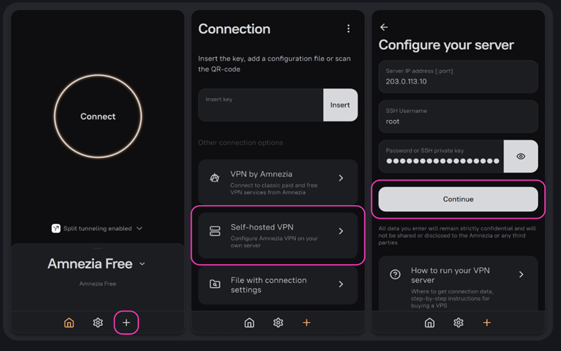Tap orange plus in Configure server bottom bar
The image size is (561, 351).
click(487, 323)
